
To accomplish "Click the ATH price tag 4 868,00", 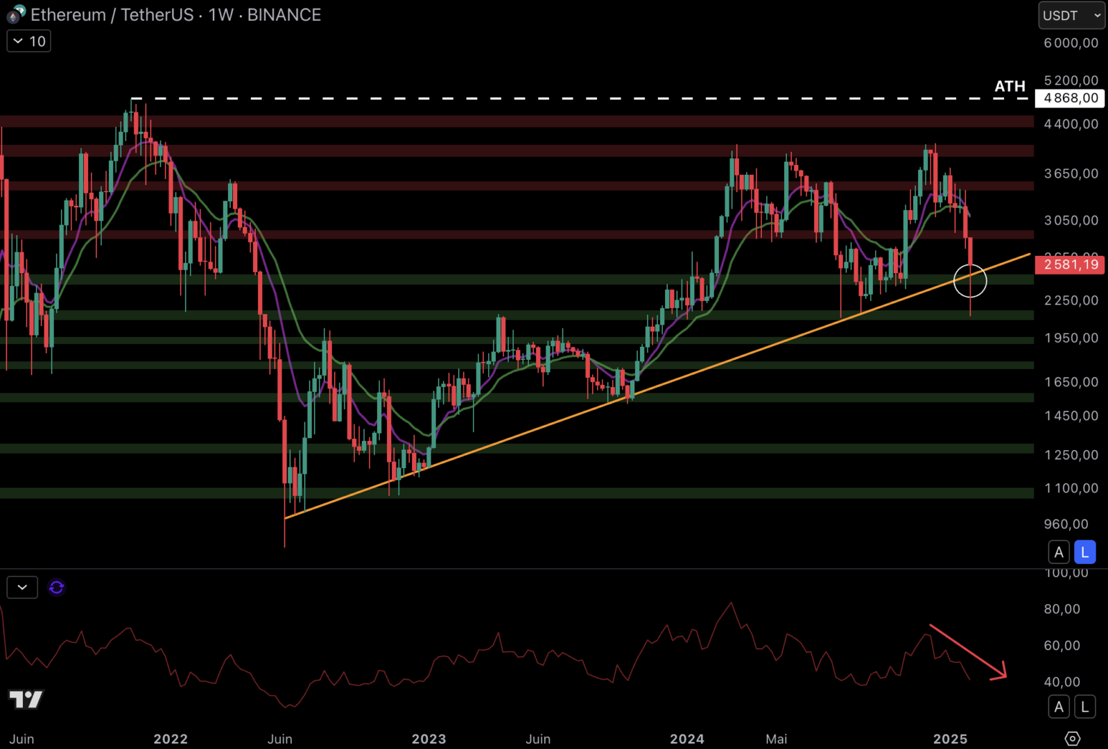I will click(1070, 98).
